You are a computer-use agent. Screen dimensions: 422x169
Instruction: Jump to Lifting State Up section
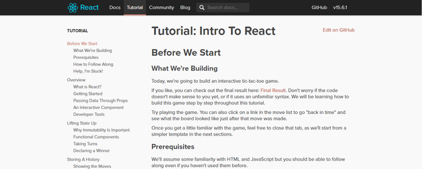(82, 123)
